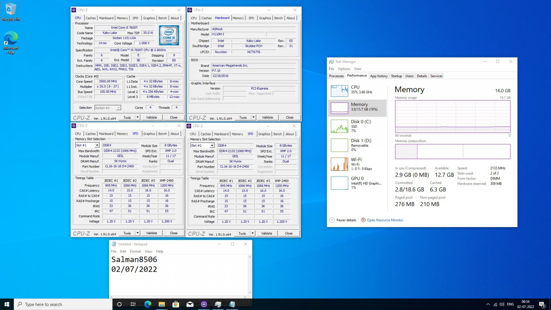
Task: Click the Microsoft Store taskbar icon
Action: (176, 304)
